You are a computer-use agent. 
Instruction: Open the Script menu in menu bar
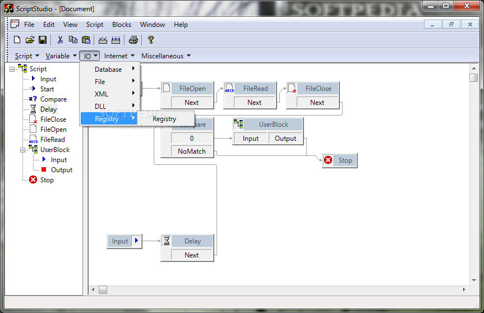(x=94, y=24)
